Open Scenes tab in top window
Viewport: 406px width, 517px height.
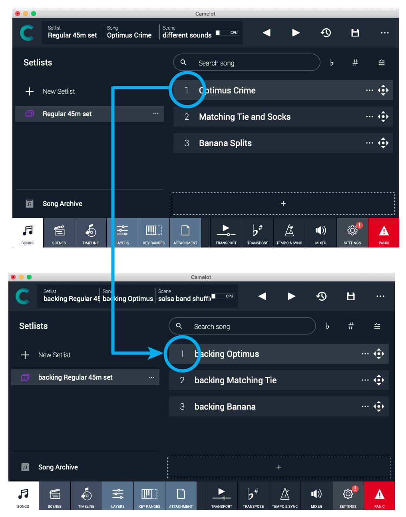tap(59, 233)
